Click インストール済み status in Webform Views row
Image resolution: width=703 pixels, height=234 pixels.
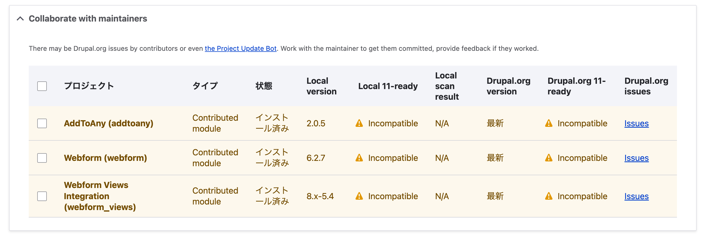coord(272,196)
